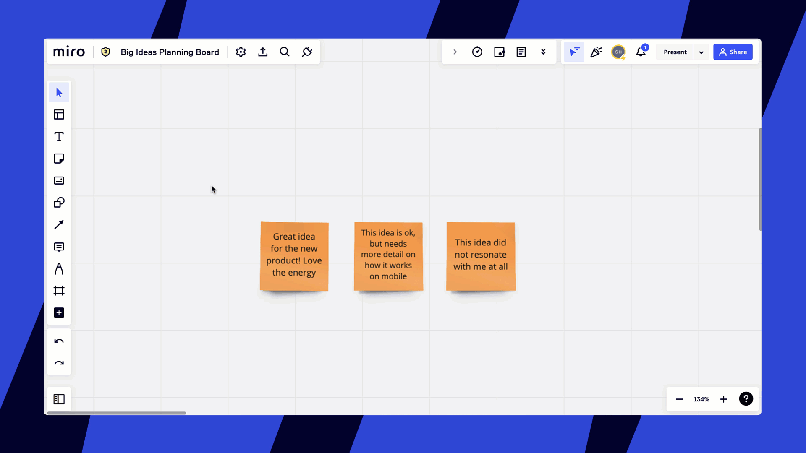Open the apps plug icon
The height and width of the screenshot is (453, 806).
[307, 52]
